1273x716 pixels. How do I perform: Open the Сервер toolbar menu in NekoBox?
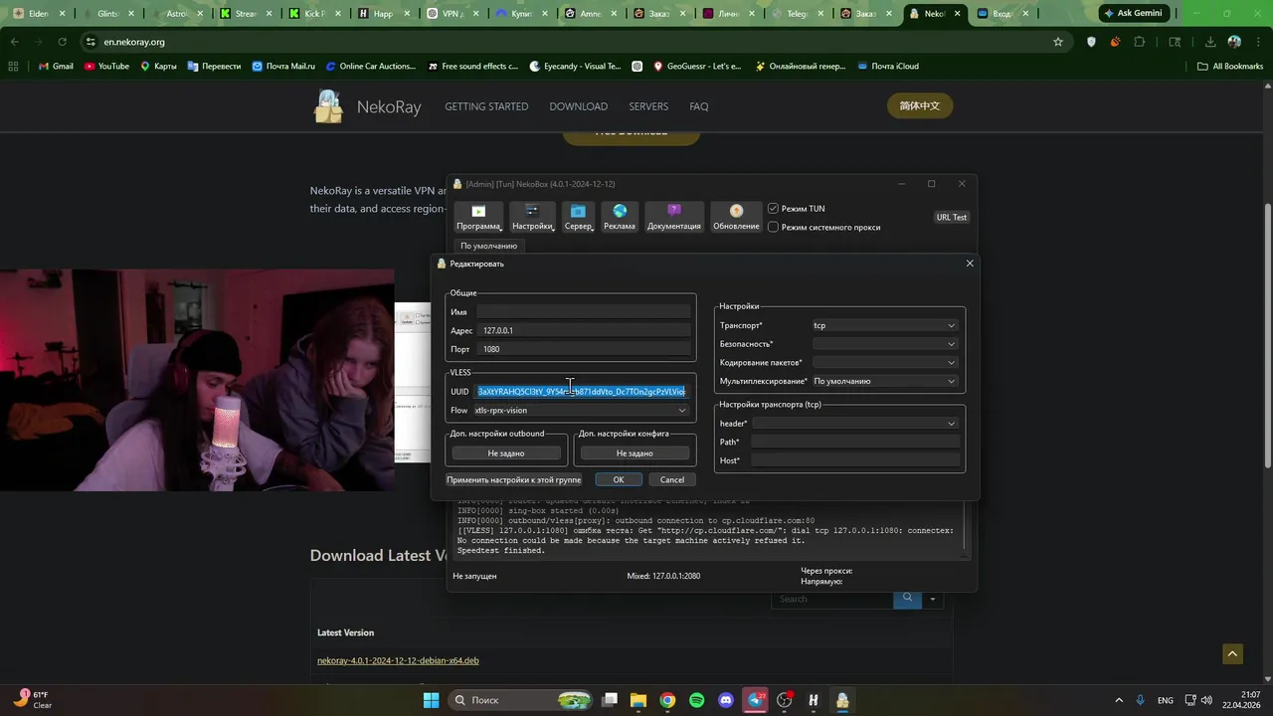578,217
